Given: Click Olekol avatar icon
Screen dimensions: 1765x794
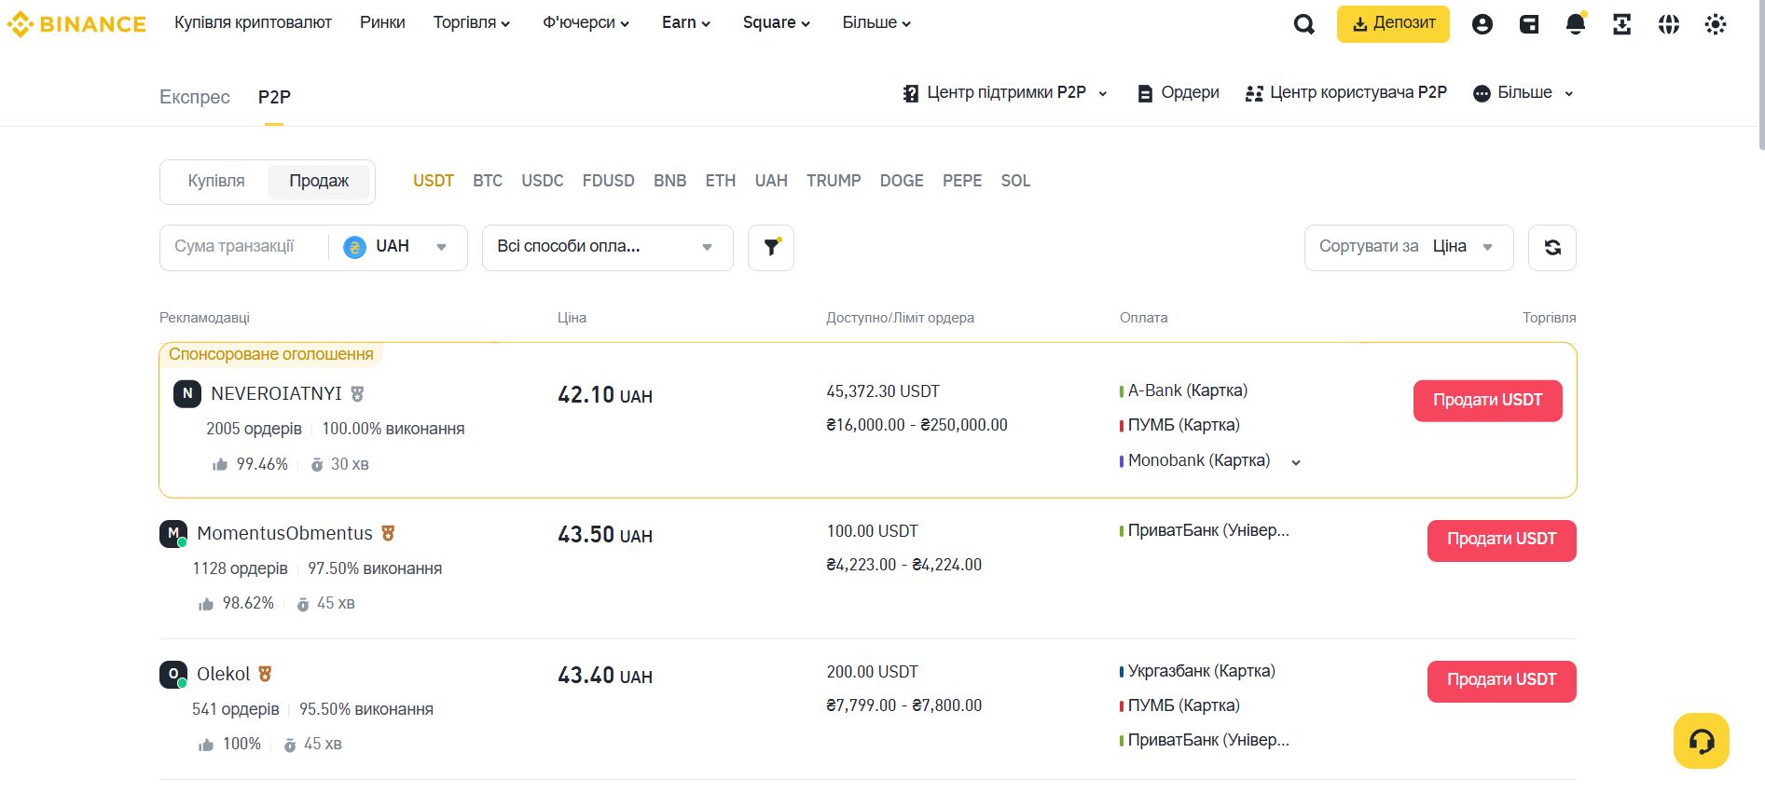Looking at the screenshot, I should click(x=173, y=674).
